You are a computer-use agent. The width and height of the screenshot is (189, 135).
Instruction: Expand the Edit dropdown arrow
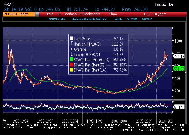(59, 14)
